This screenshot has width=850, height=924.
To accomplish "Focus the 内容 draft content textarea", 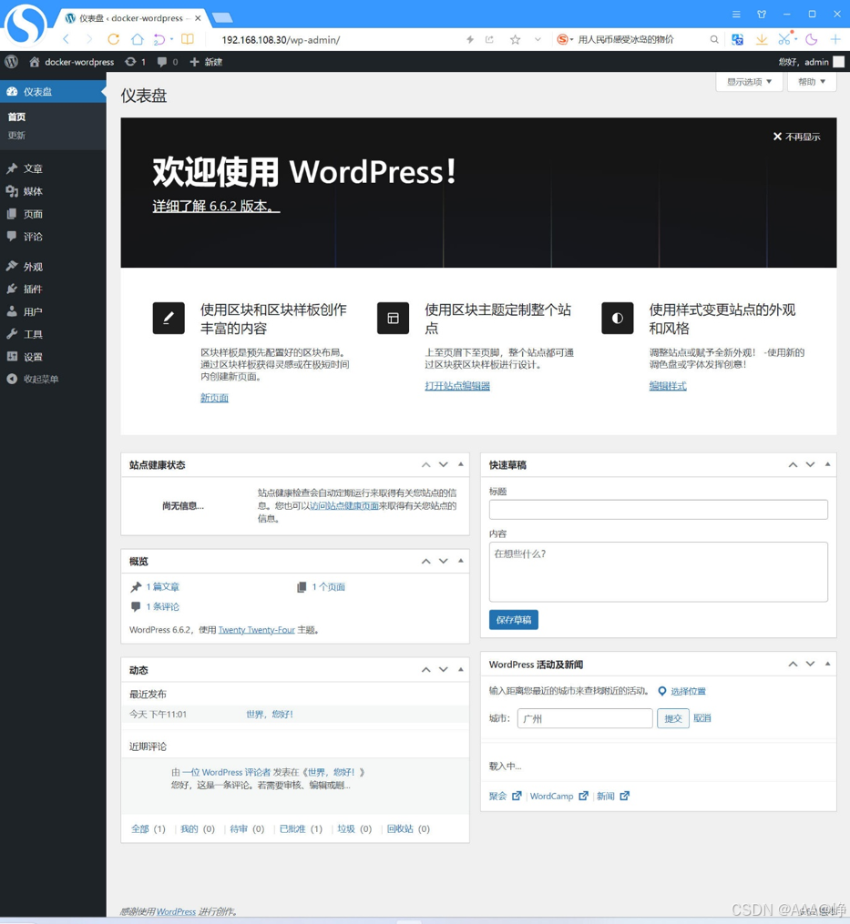I will [659, 572].
